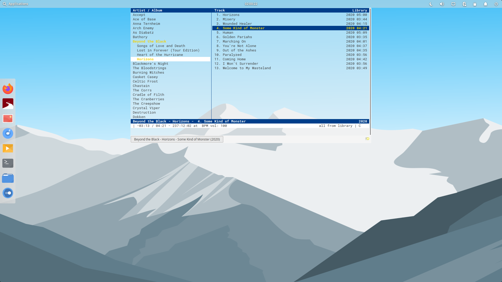Open Firefox from the dock
This screenshot has width=502, height=282.
(x=8, y=89)
